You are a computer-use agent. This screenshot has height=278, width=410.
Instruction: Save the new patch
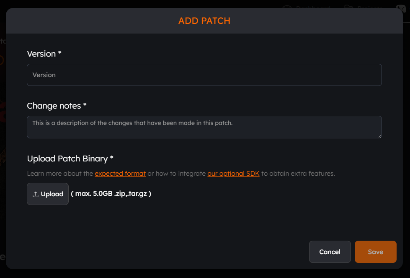[x=376, y=252]
